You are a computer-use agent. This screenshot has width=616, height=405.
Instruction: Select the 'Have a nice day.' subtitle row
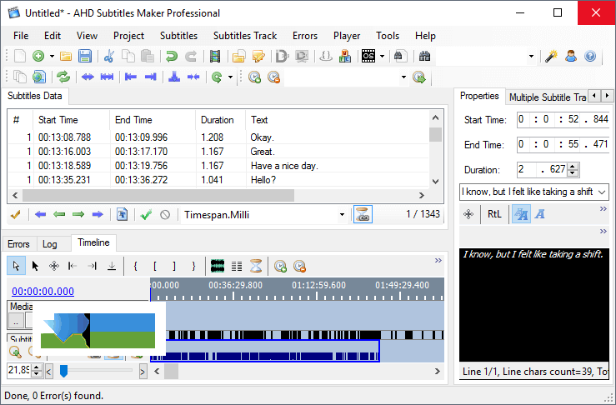click(x=283, y=166)
